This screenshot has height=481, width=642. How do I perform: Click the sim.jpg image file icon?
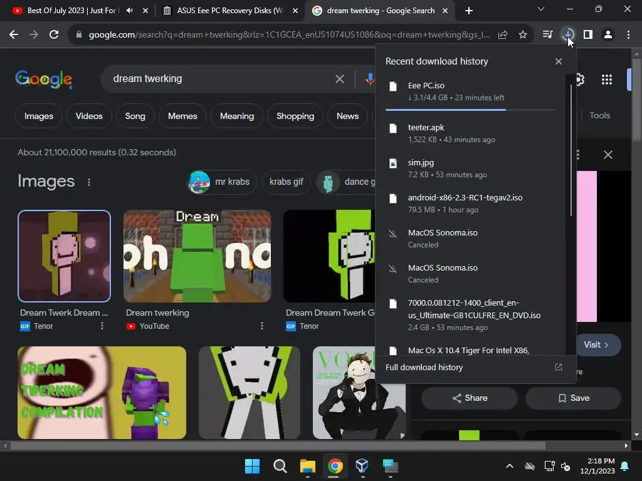coord(392,163)
